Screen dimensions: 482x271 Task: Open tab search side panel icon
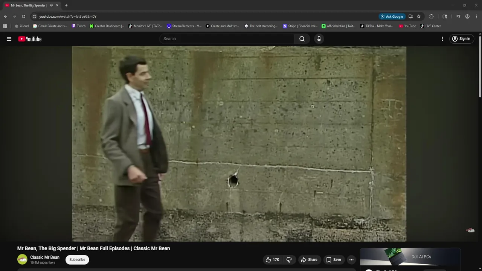tap(445, 17)
